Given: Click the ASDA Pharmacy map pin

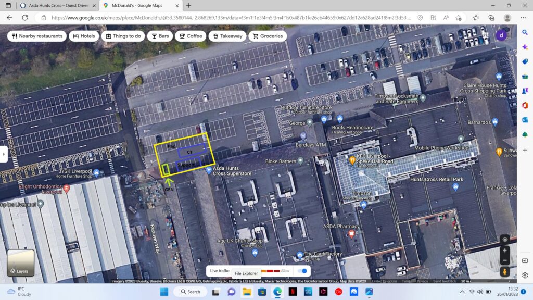Looking at the screenshot, I should click(x=351, y=234).
